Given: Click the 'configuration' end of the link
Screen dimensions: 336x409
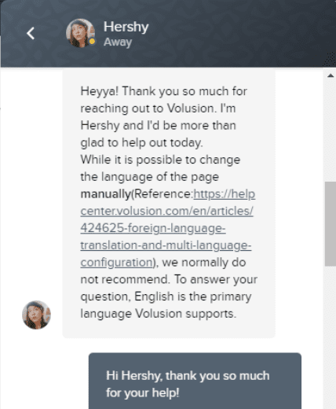Looking at the screenshot, I should (x=117, y=263).
